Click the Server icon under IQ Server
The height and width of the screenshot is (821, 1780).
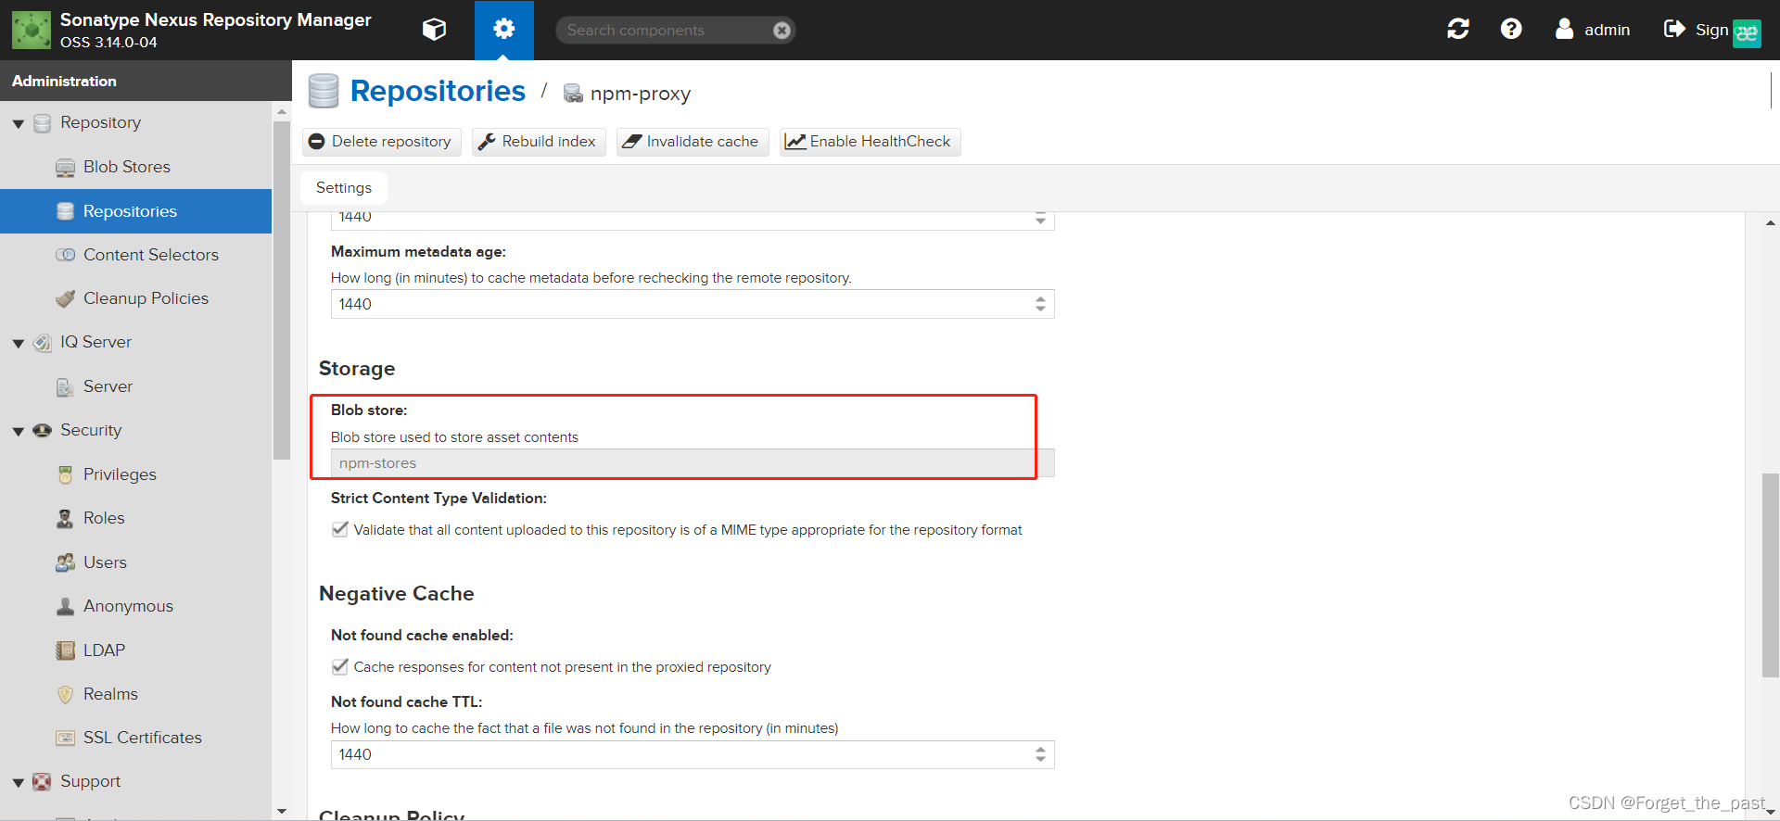65,386
